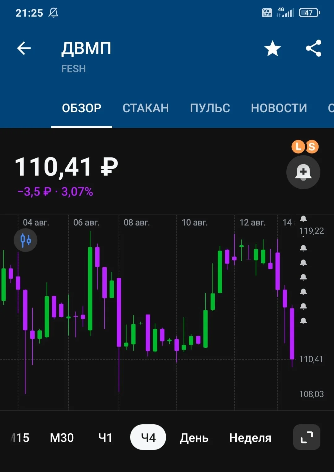Tap the orange L badge
Image resolution: width=334 pixels, height=472 pixels.
pos(298,147)
